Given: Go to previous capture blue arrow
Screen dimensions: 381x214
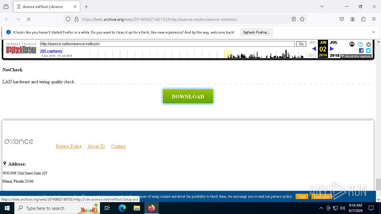Looking at the screenshot, I should click(314, 49).
